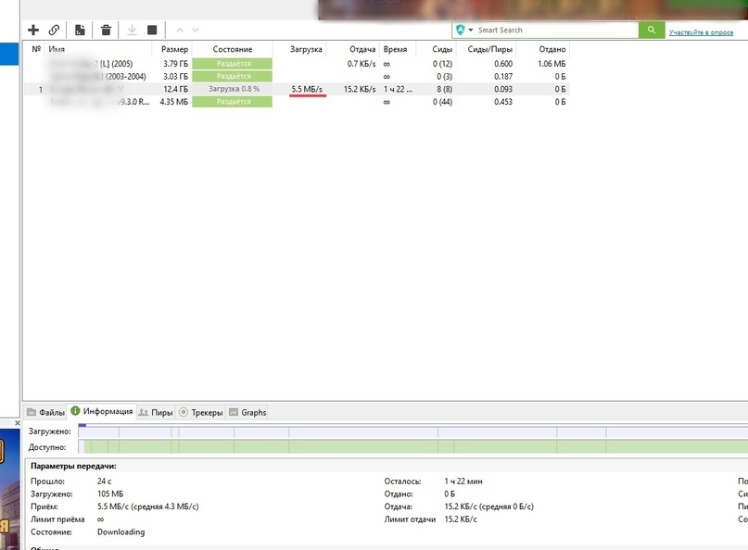
Task: Sort by Размер column header
Action: tap(174, 49)
